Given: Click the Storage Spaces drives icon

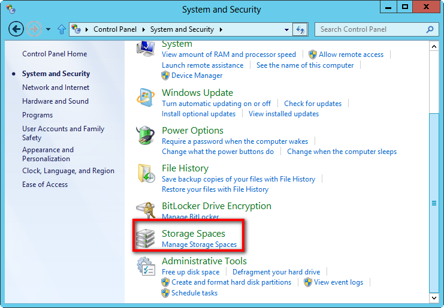Looking at the screenshot, I should click(145, 238).
